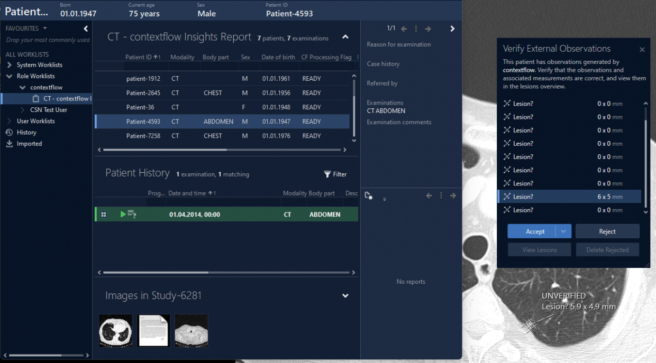Screen dimensions: 656x363
Task: Click the grid icon on examination row
Action: pos(104,215)
